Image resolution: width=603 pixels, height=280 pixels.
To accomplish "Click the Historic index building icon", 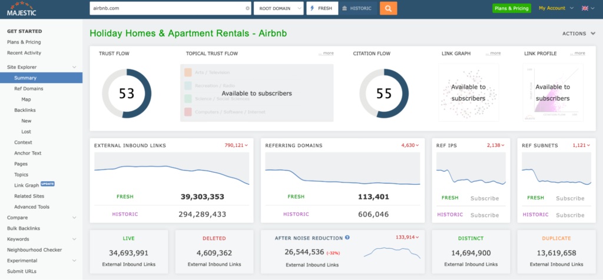I will (344, 8).
